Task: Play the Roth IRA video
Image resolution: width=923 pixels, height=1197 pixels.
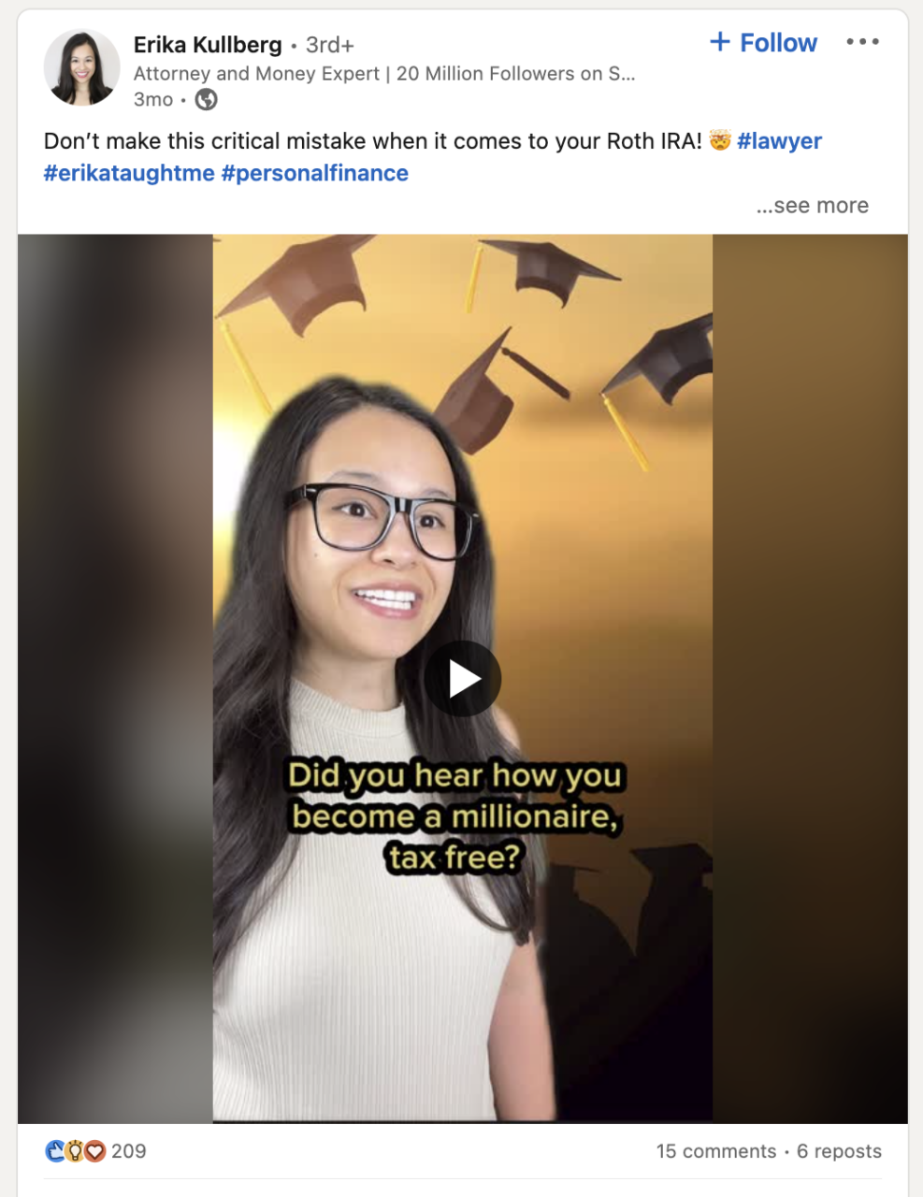Action: point(463,679)
